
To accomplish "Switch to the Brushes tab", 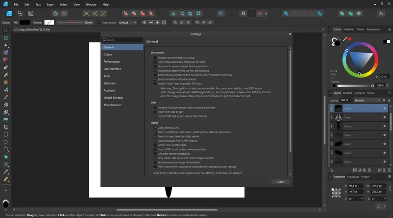I will point(347,93).
